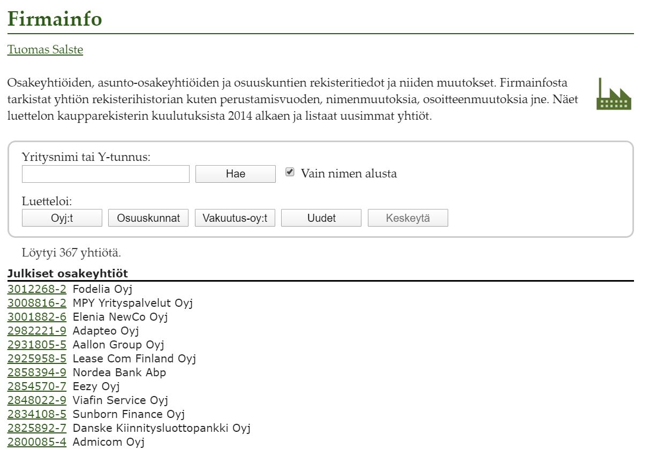Open Nordea Bank Abp link 2858394-9
The image size is (649, 450).
[x=37, y=373]
